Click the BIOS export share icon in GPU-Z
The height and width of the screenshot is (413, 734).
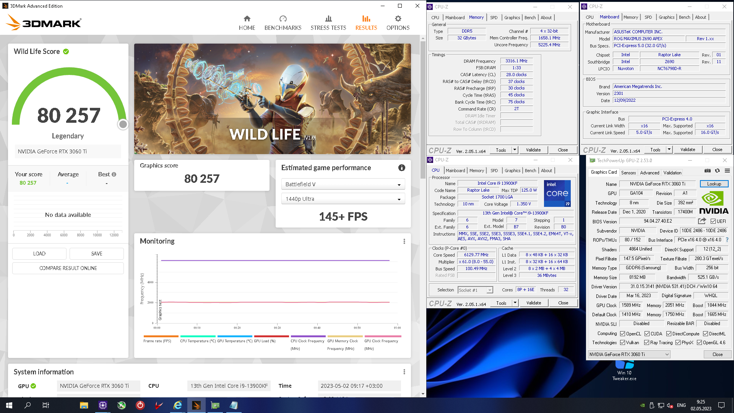click(702, 221)
